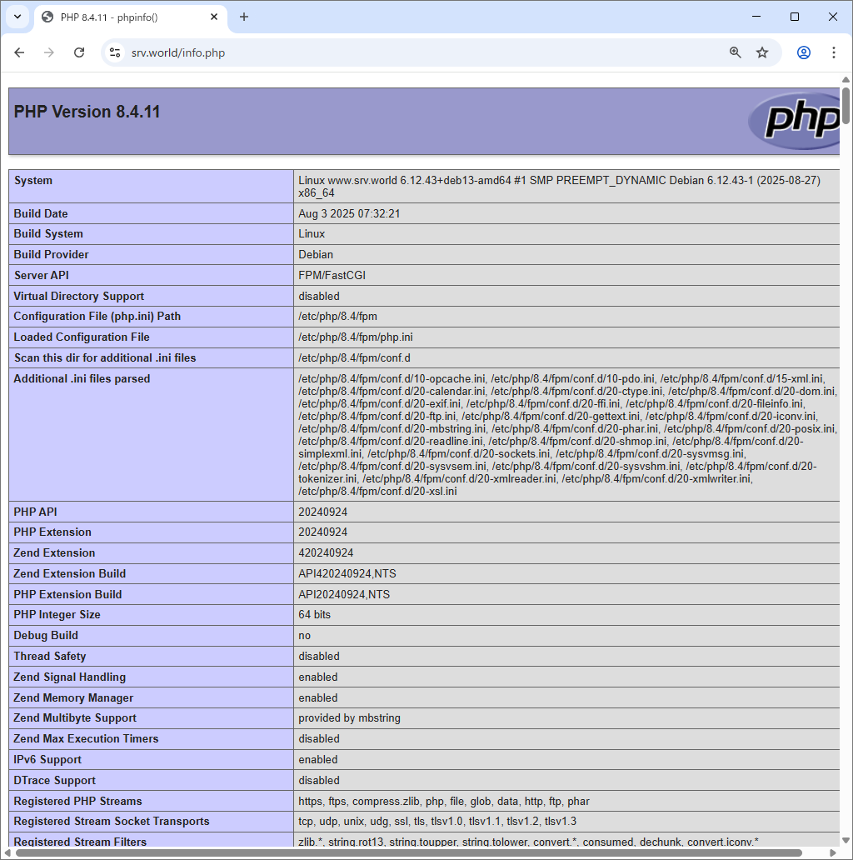The height and width of the screenshot is (860, 853).
Task: Click the 'FPM/FastCGI' Server API value
Action: [x=332, y=275]
